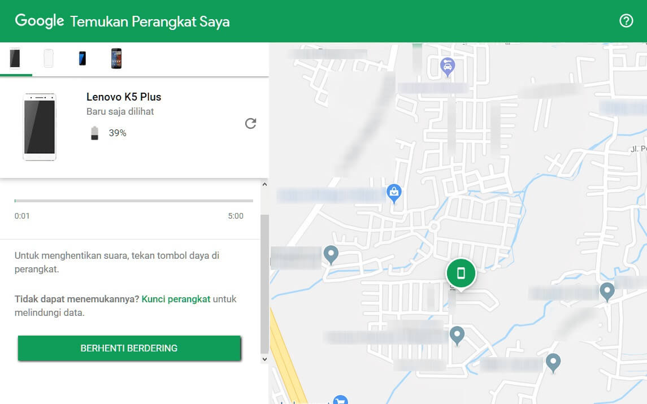
Task: Click the car service map pin
Action: pyautogui.click(x=448, y=67)
